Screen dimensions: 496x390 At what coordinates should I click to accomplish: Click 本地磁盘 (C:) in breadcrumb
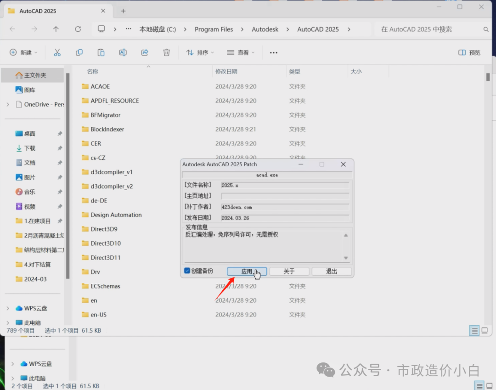tap(158, 29)
